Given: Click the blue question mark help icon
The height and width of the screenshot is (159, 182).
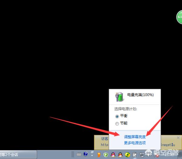Looking at the screenshot, I should 86,154.
